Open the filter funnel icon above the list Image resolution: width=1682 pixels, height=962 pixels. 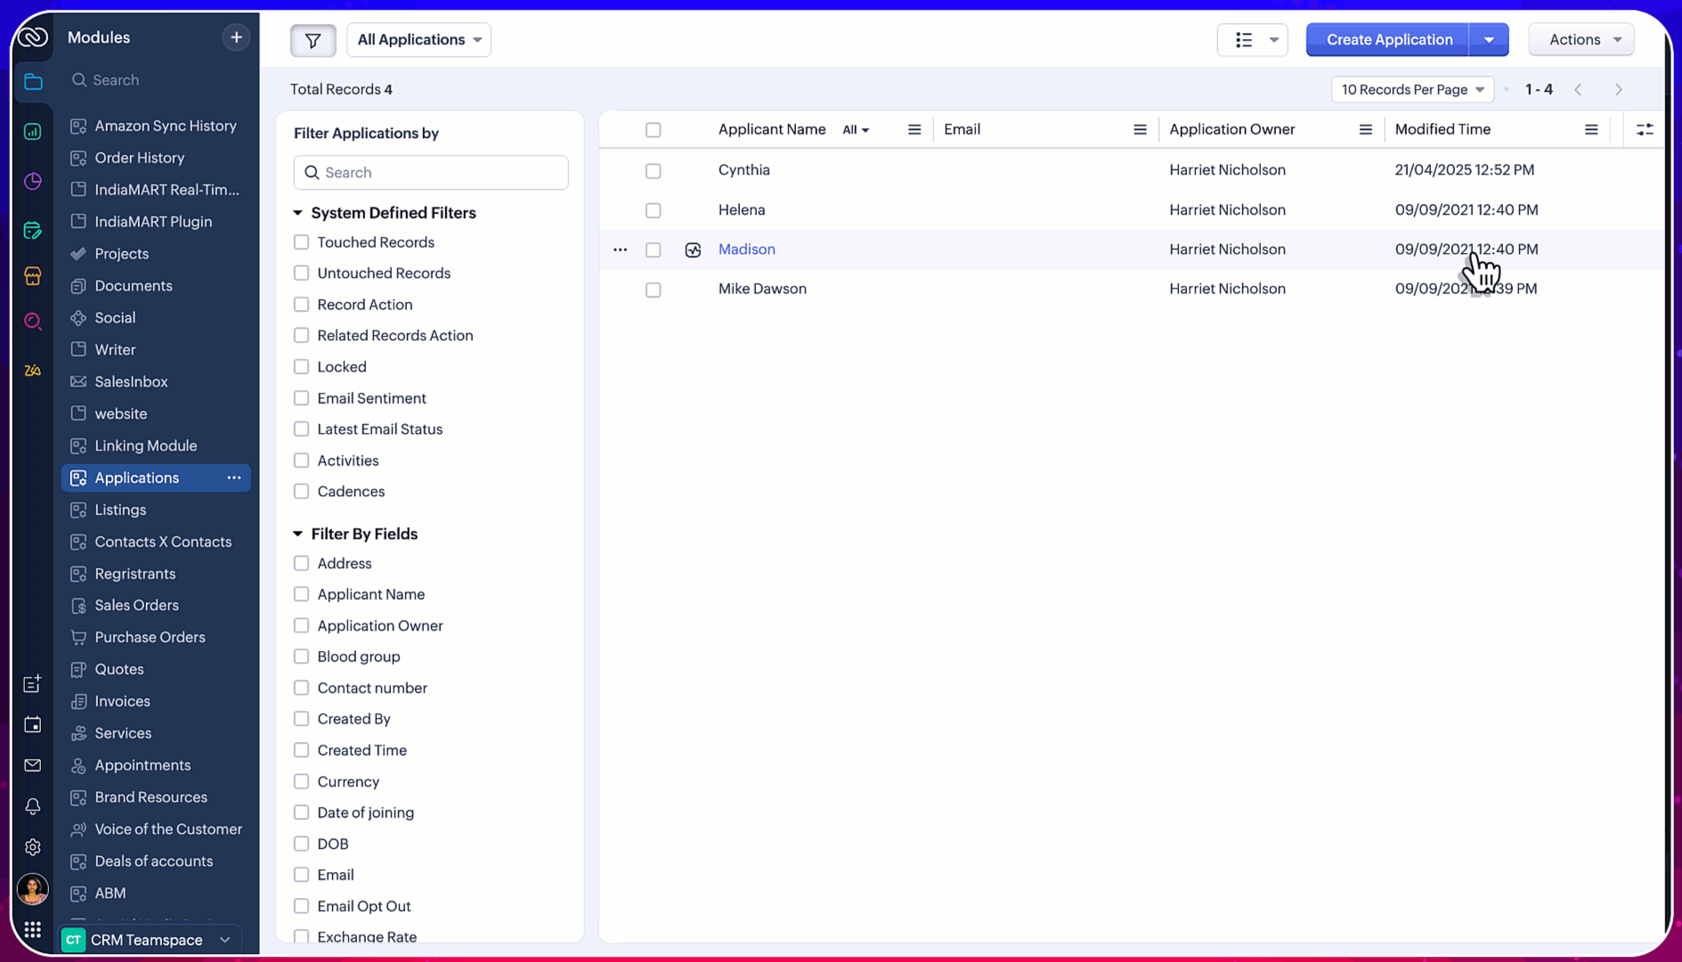[313, 40]
